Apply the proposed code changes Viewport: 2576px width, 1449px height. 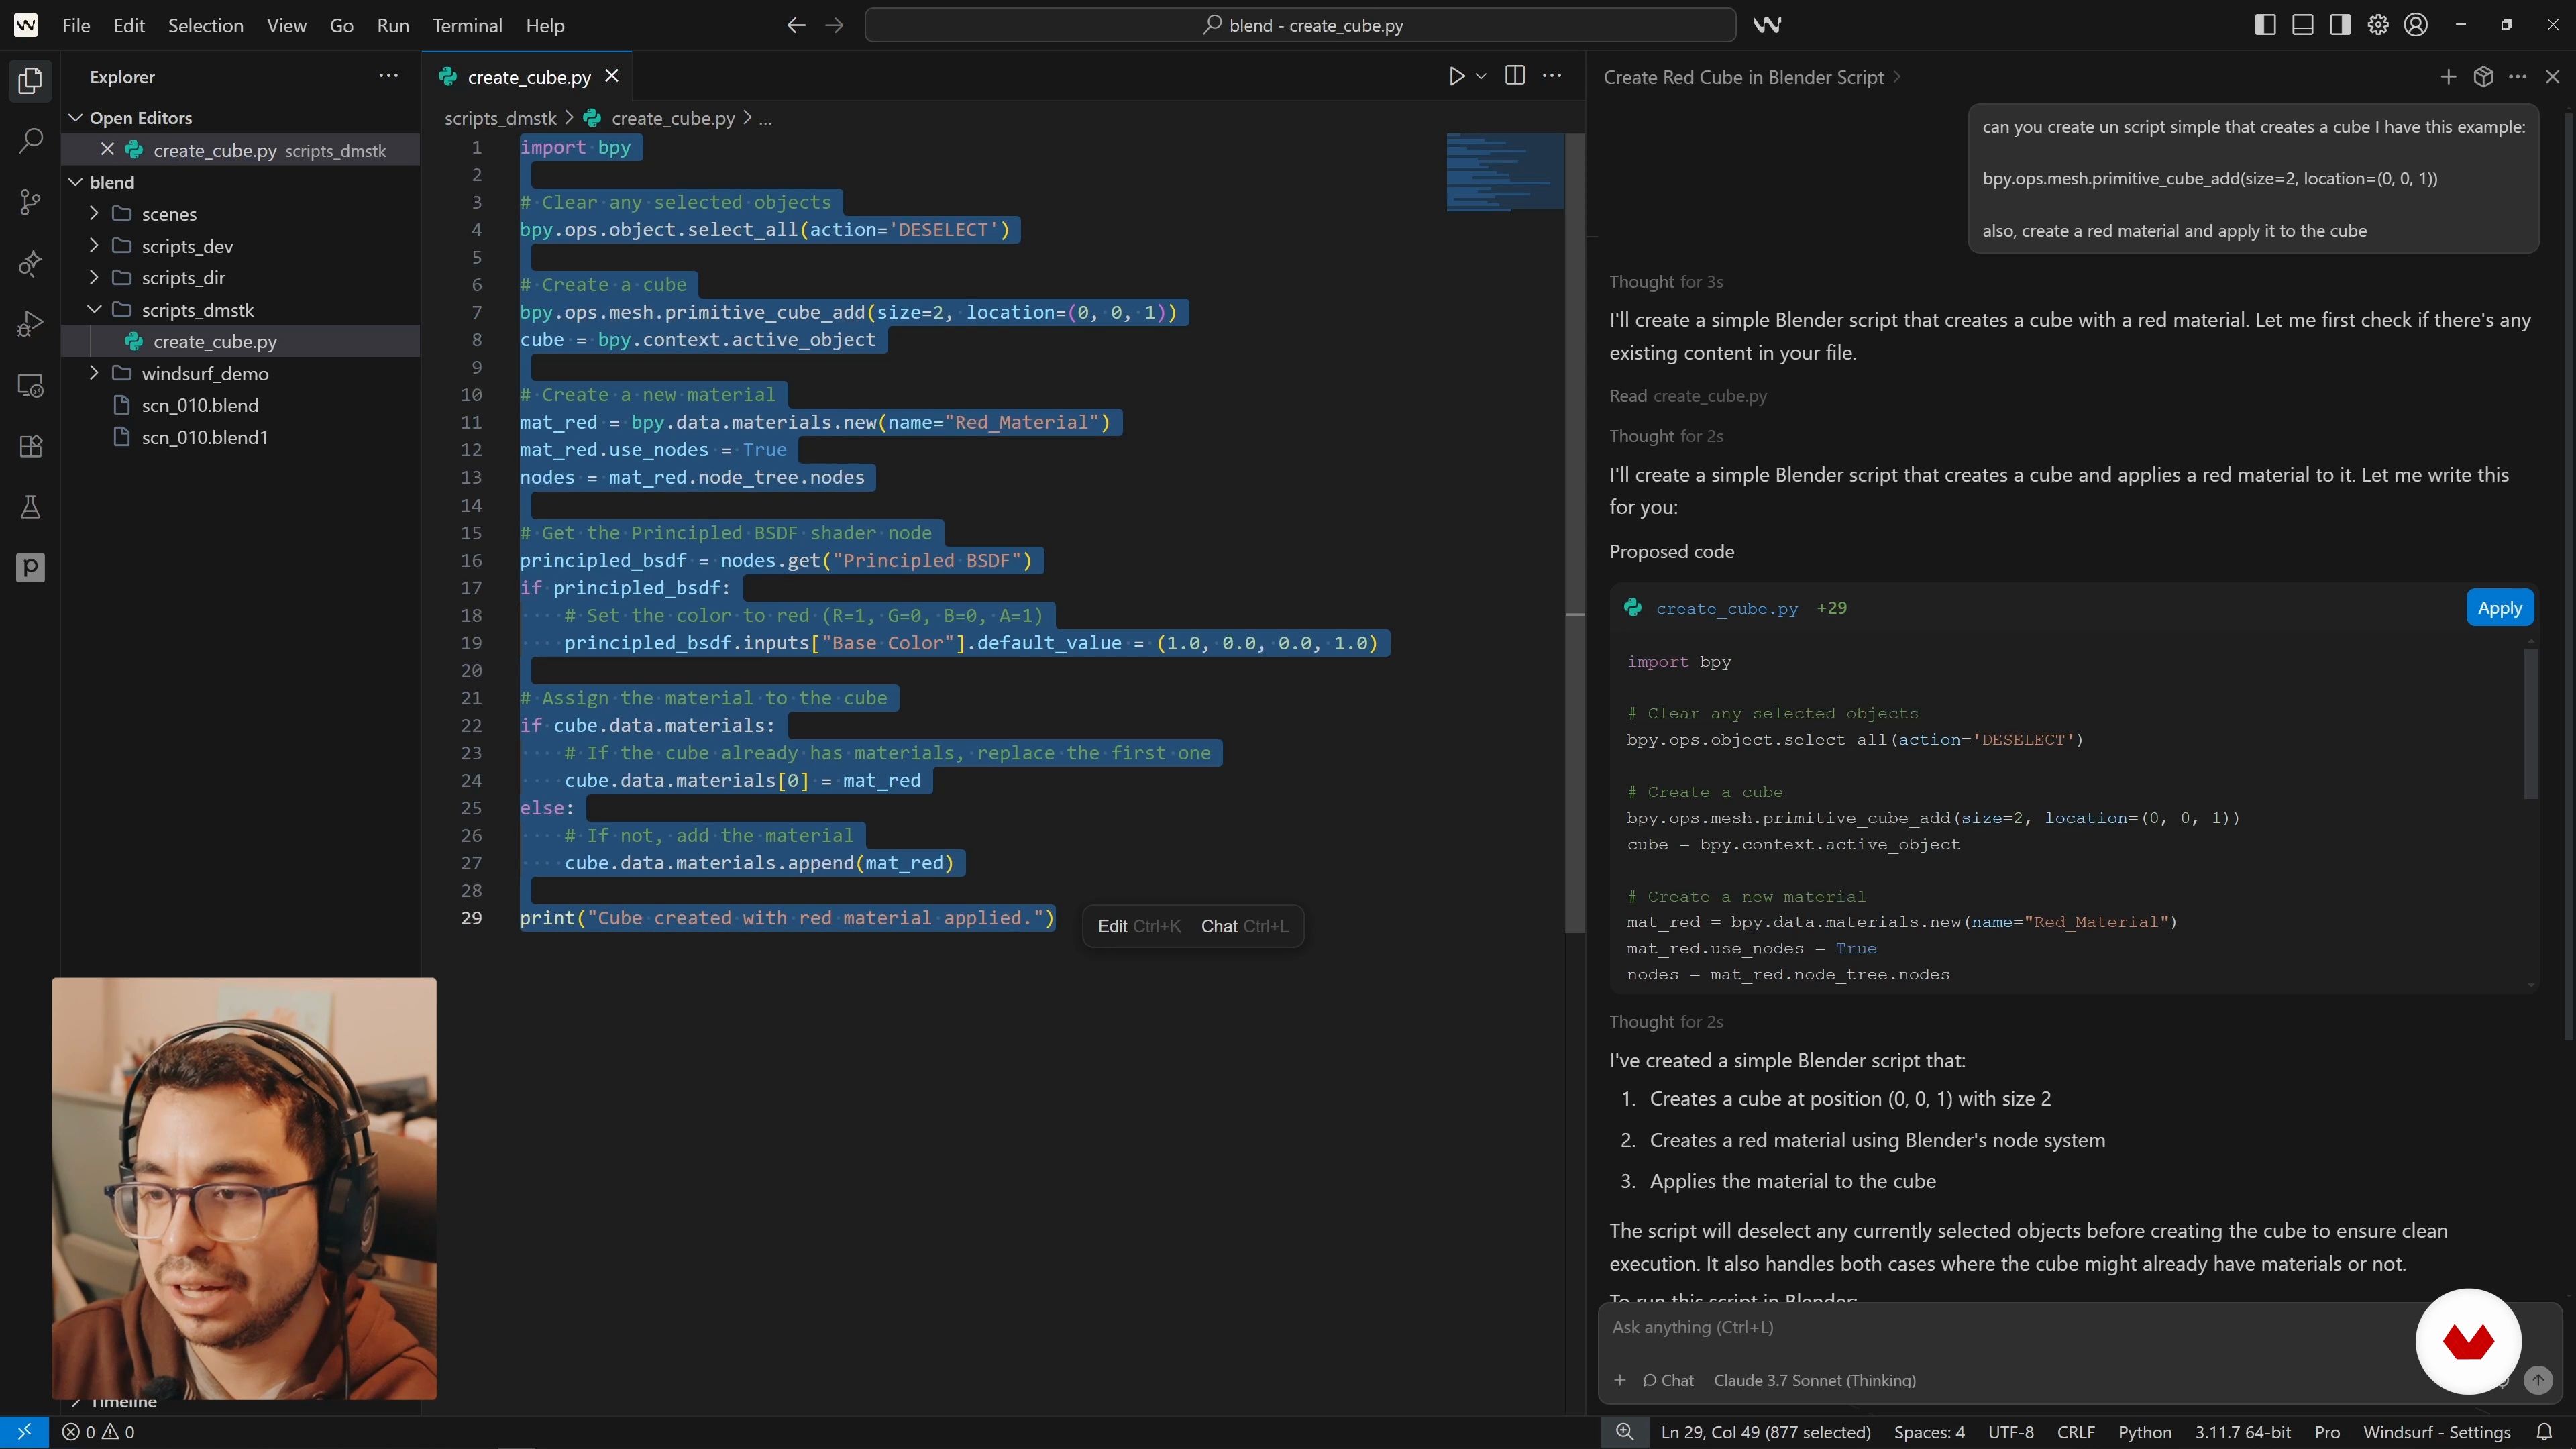point(2499,608)
